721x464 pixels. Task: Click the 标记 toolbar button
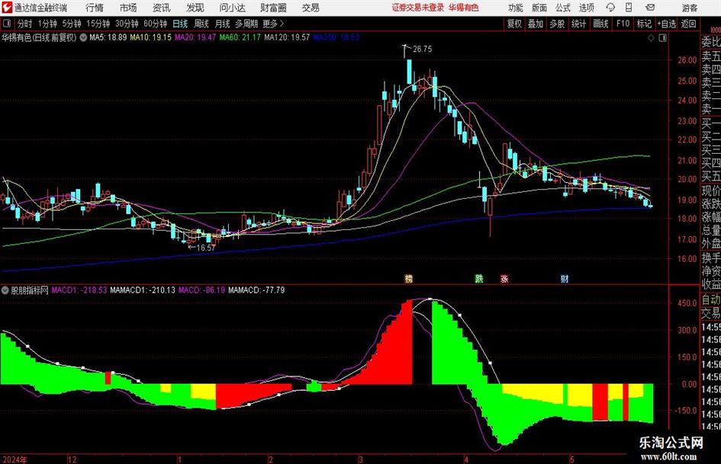coord(644,24)
